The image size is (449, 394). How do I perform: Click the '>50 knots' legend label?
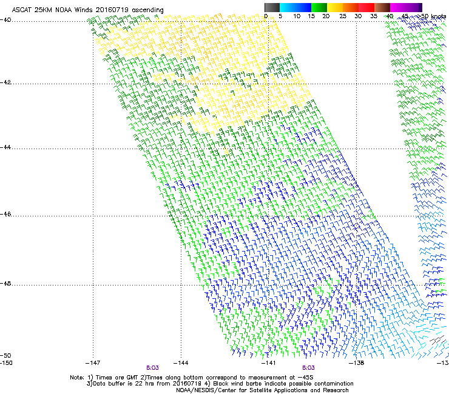pos(431,16)
